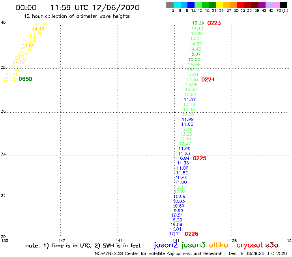Click the wave height value 14.13
Image resolution: width=292 pixels, height=257 pixels.
(x=198, y=28)
